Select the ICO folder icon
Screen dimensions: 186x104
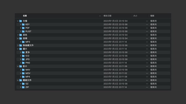[x=23, y=56]
